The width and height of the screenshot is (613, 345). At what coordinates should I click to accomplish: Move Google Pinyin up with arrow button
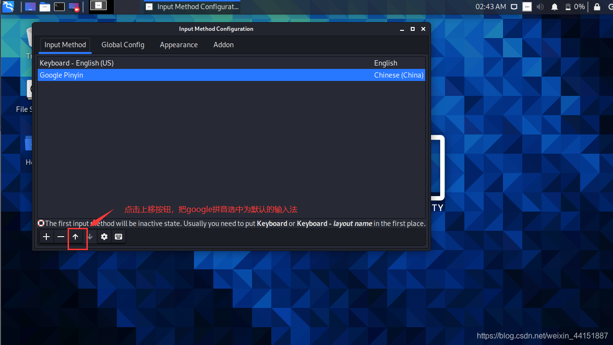click(x=75, y=237)
